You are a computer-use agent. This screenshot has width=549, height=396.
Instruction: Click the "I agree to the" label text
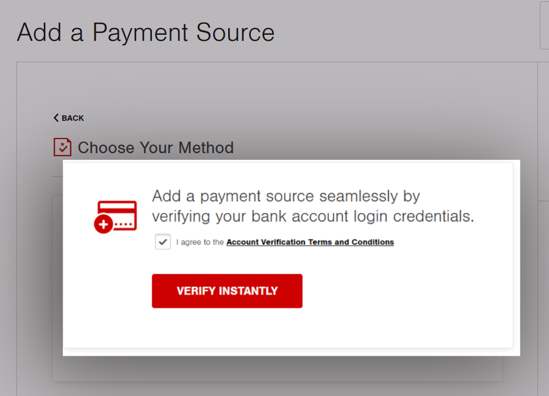point(200,242)
